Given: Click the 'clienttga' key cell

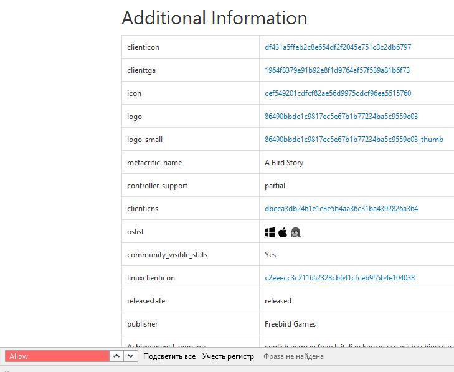Looking at the screenshot, I should point(191,70).
